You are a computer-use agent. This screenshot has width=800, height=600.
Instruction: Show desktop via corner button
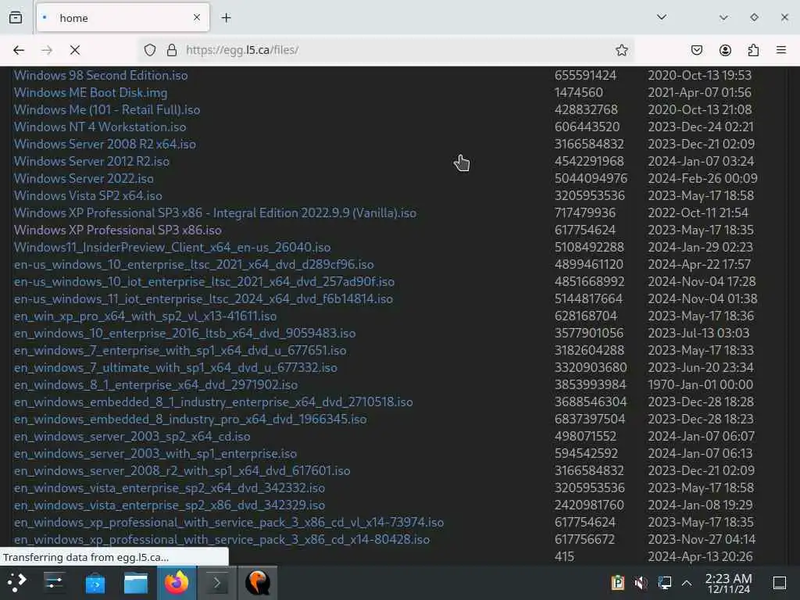pos(780,583)
